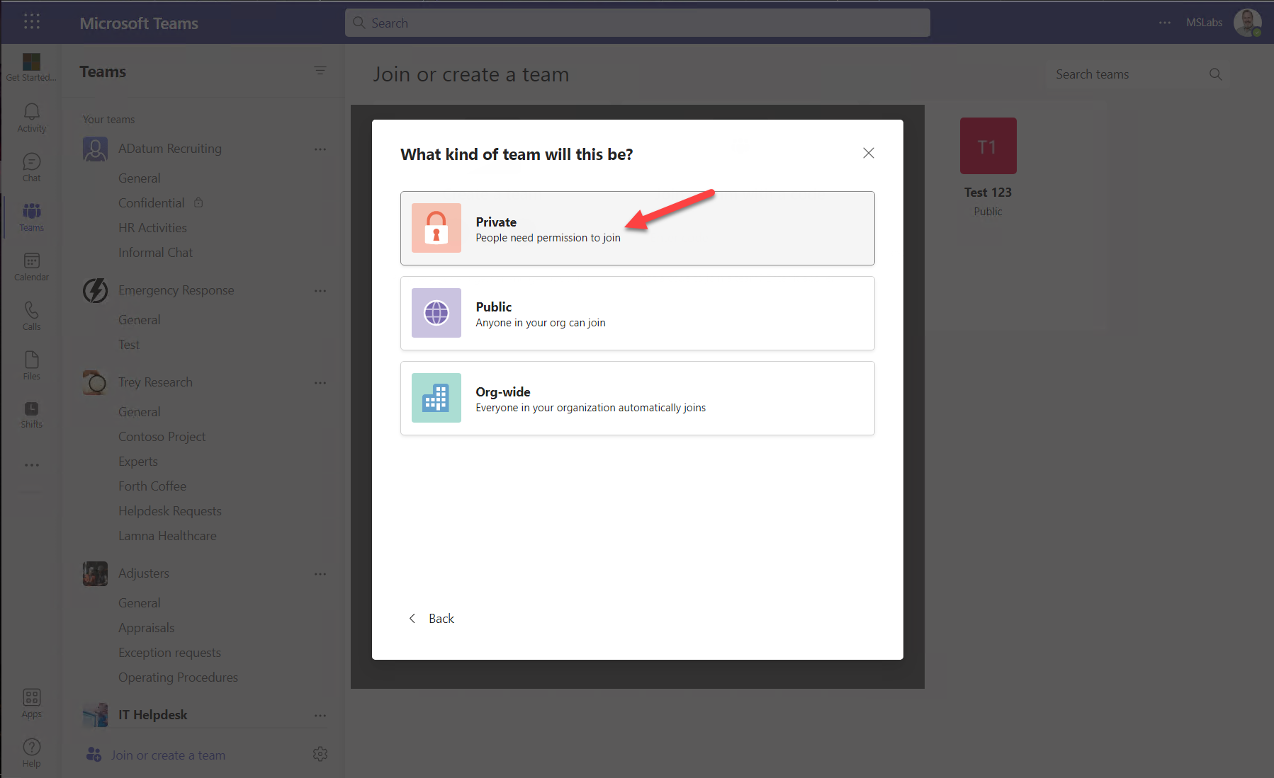Open the Apps store icon
The image size is (1274, 778).
[31, 704]
